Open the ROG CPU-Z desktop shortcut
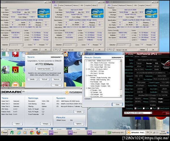This screenshot has width=170, height=141. coord(5,84)
